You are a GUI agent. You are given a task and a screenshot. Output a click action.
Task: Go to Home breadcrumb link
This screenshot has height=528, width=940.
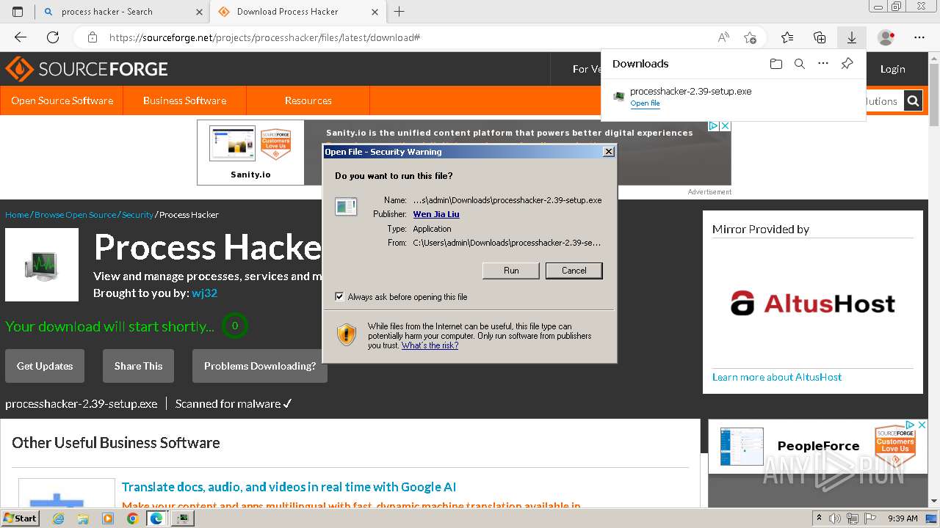17,215
